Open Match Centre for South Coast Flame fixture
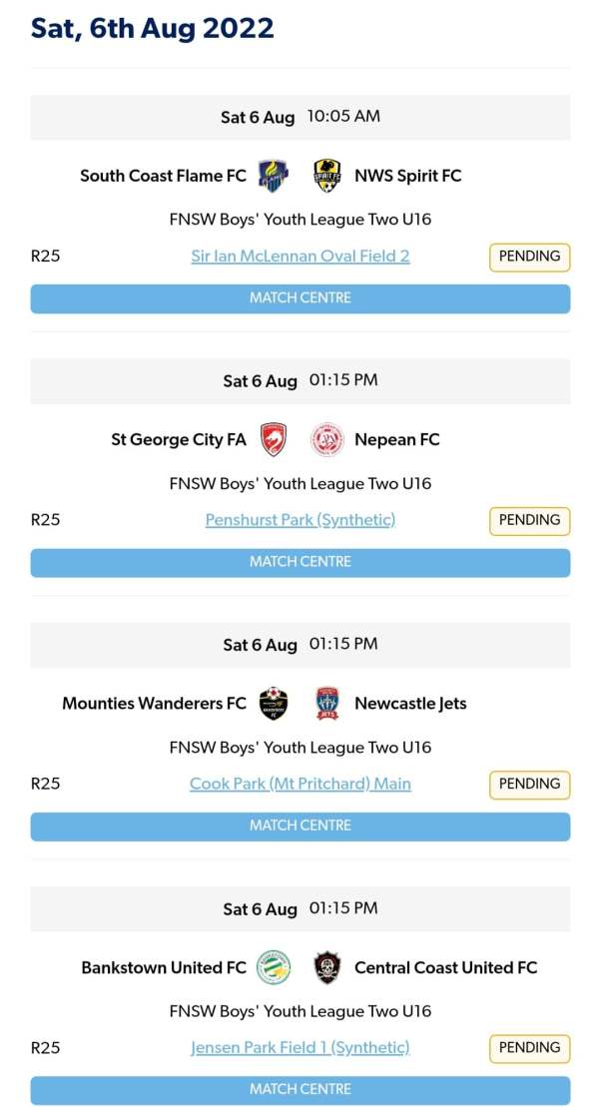Screen dimensions: 600x1107 point(300,297)
